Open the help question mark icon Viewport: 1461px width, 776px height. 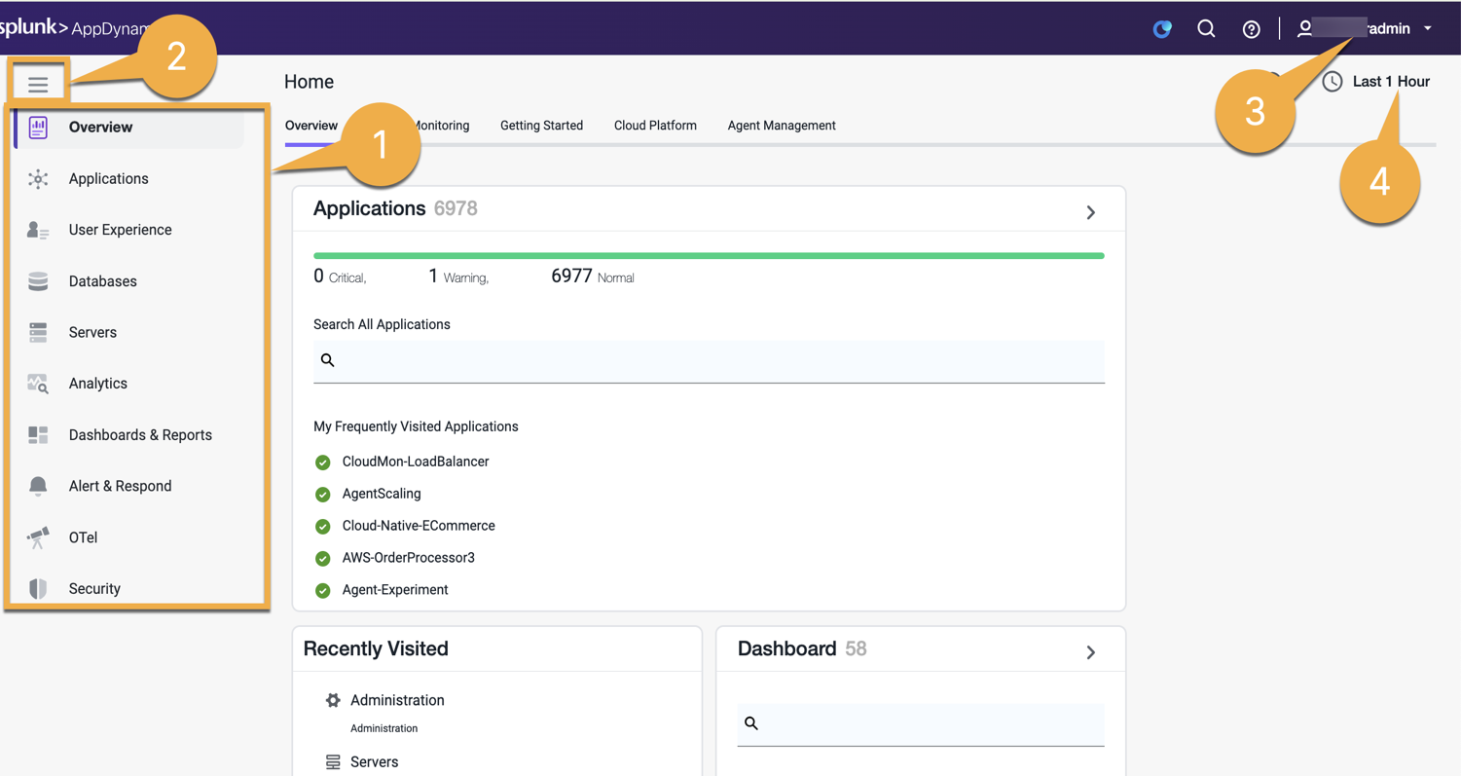tap(1251, 29)
